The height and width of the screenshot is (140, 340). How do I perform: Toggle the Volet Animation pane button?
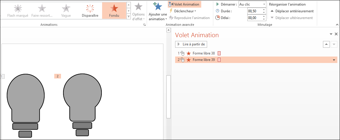(184, 4)
